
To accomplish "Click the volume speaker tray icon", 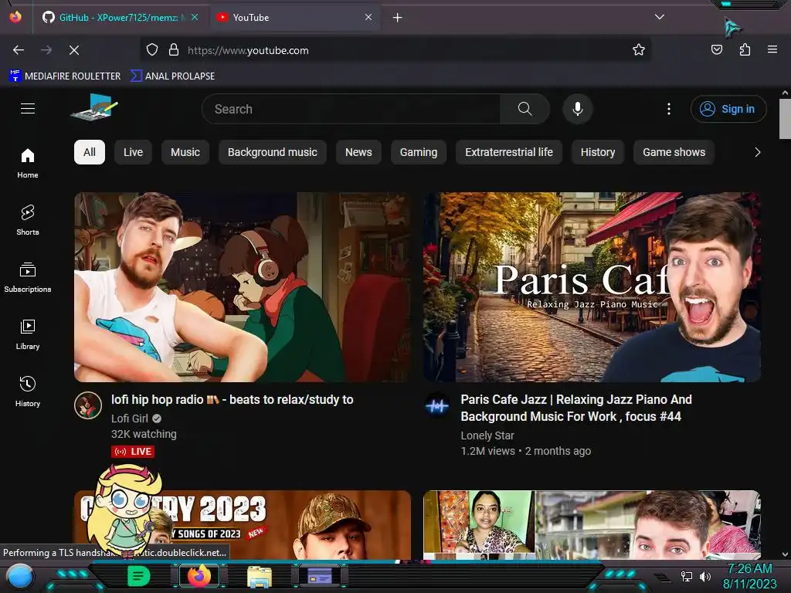I will click(705, 576).
